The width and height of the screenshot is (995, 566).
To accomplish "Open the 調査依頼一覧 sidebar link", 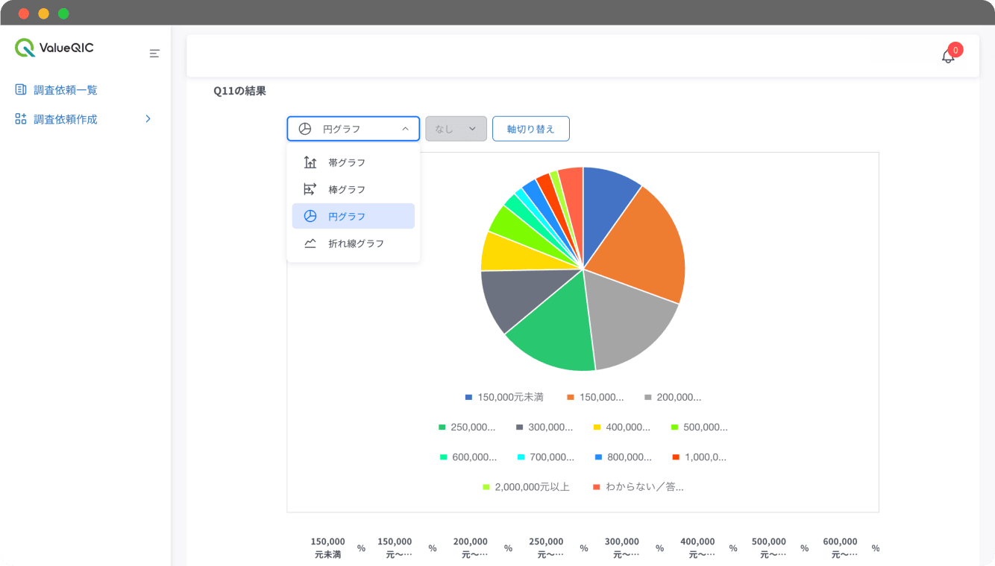I will coord(66,90).
